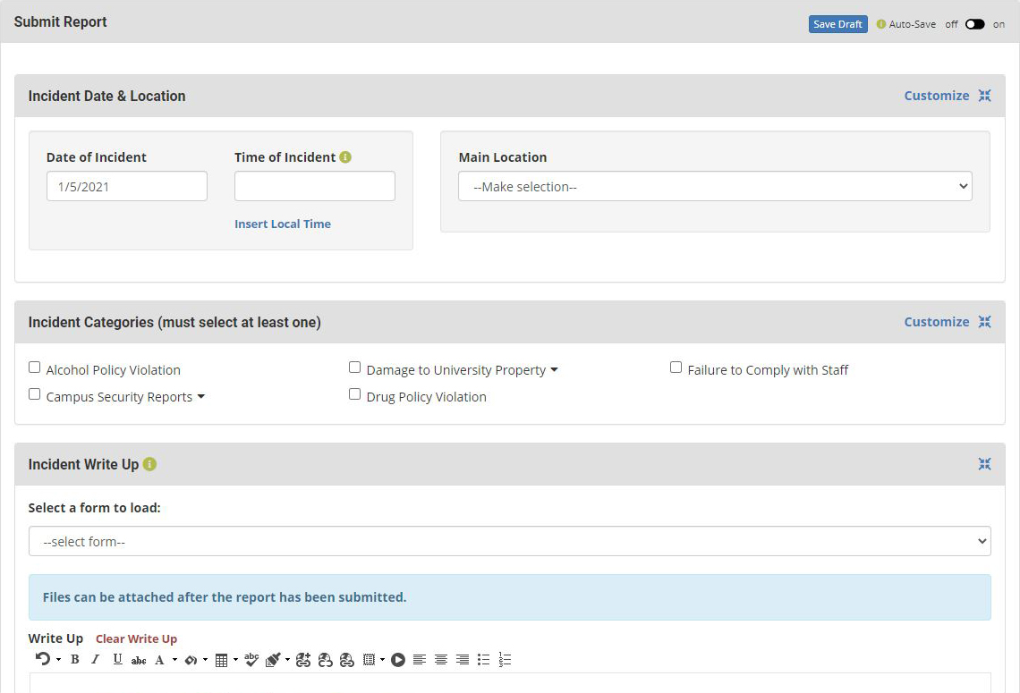This screenshot has width=1020, height=693.
Task: Click Save Draft to store the report
Action: (837, 24)
